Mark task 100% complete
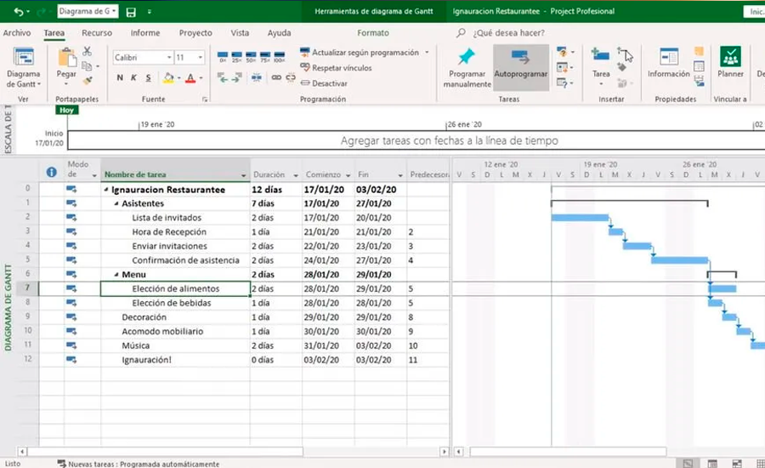Image resolution: width=765 pixels, height=468 pixels. tap(280, 57)
